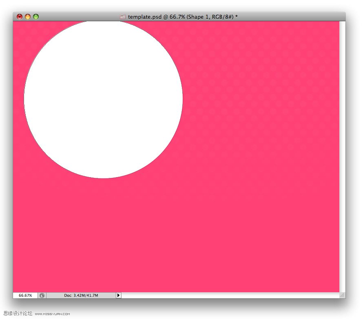The image size is (363, 320).
Task: Click the window resize grip in the bottom corner
Action: pos(342,295)
